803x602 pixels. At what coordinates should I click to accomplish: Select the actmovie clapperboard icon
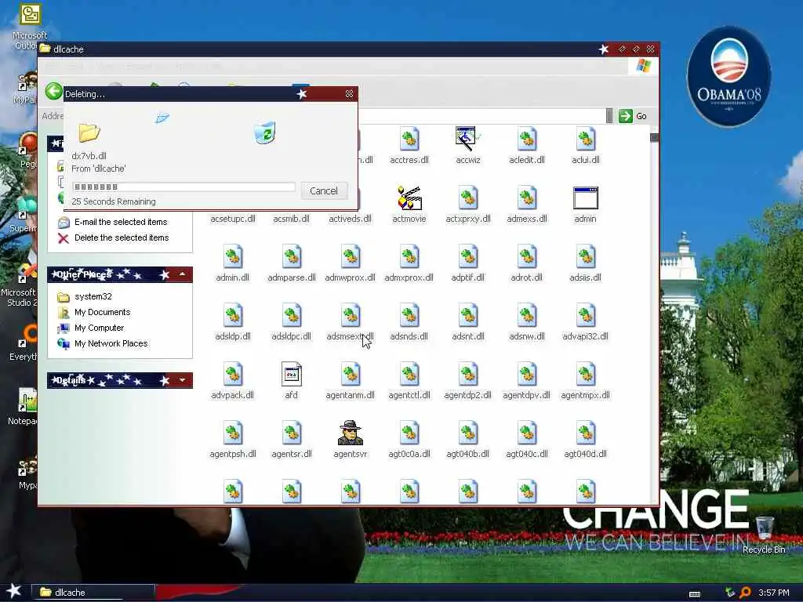tap(409, 205)
